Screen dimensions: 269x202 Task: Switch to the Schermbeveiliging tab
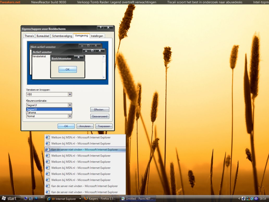pyautogui.click(x=62, y=36)
